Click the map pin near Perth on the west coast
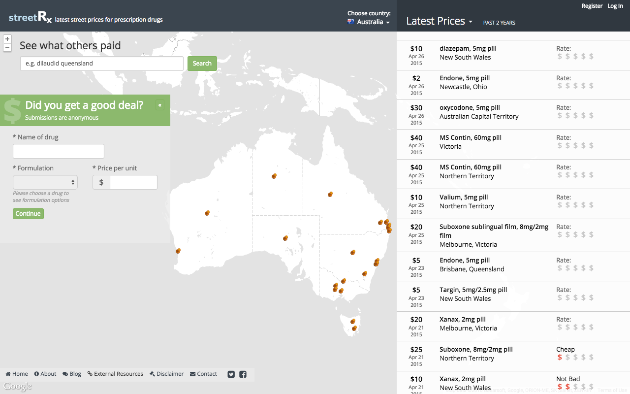 click(178, 251)
